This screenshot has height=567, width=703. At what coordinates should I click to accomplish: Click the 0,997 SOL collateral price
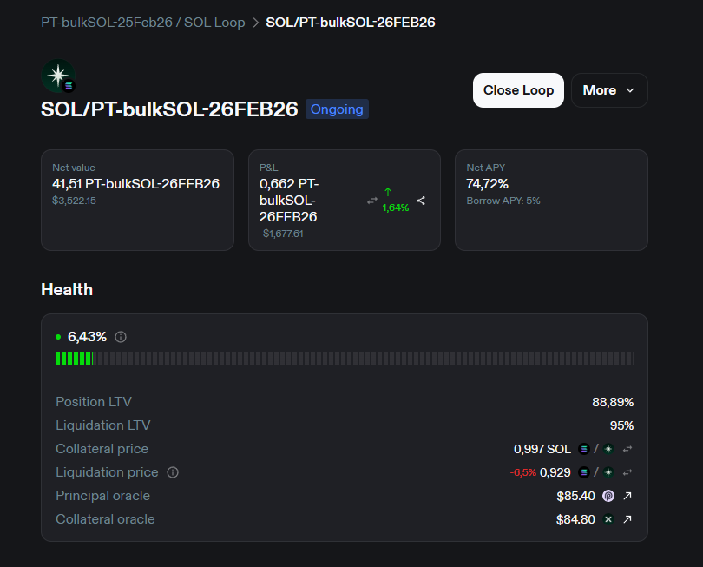[x=542, y=449]
